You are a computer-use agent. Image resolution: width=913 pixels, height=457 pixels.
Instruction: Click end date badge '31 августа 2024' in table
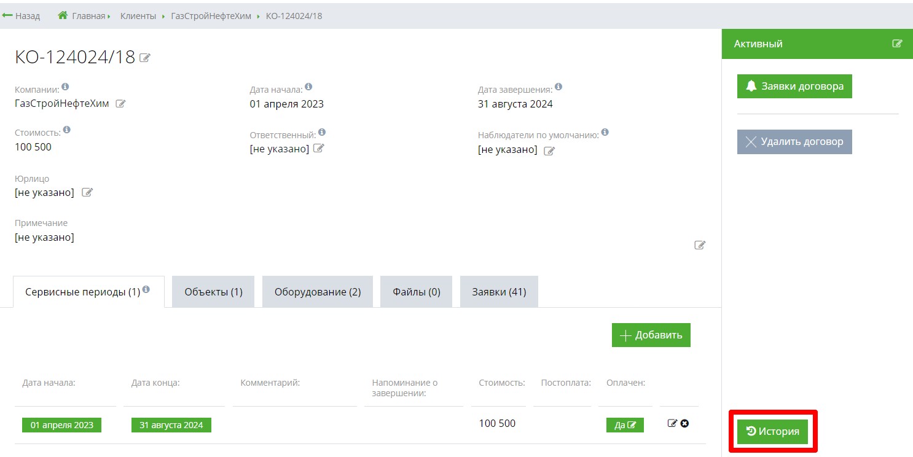coord(171,425)
